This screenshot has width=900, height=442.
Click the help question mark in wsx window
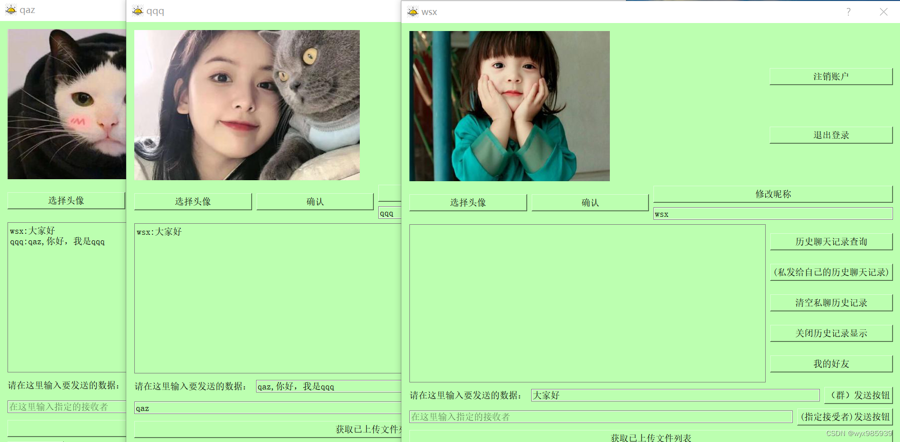coord(848,12)
